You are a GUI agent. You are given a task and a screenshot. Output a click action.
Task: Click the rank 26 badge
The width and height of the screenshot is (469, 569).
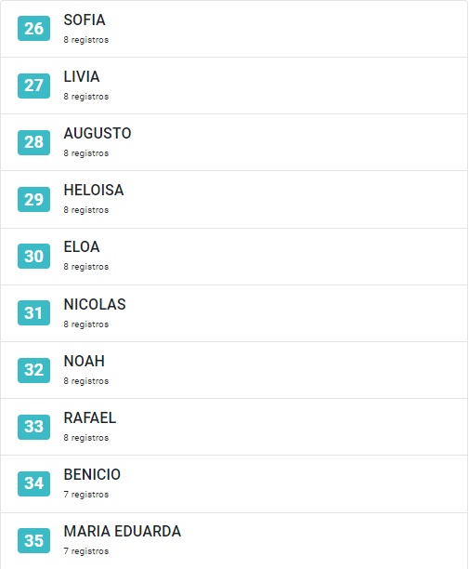coord(33,28)
